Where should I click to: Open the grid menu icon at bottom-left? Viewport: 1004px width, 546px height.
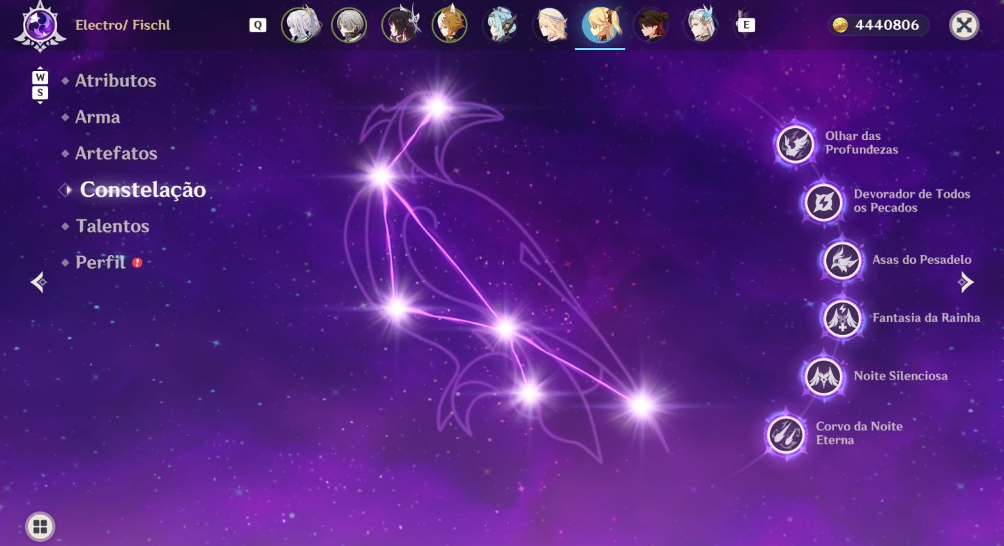40,526
